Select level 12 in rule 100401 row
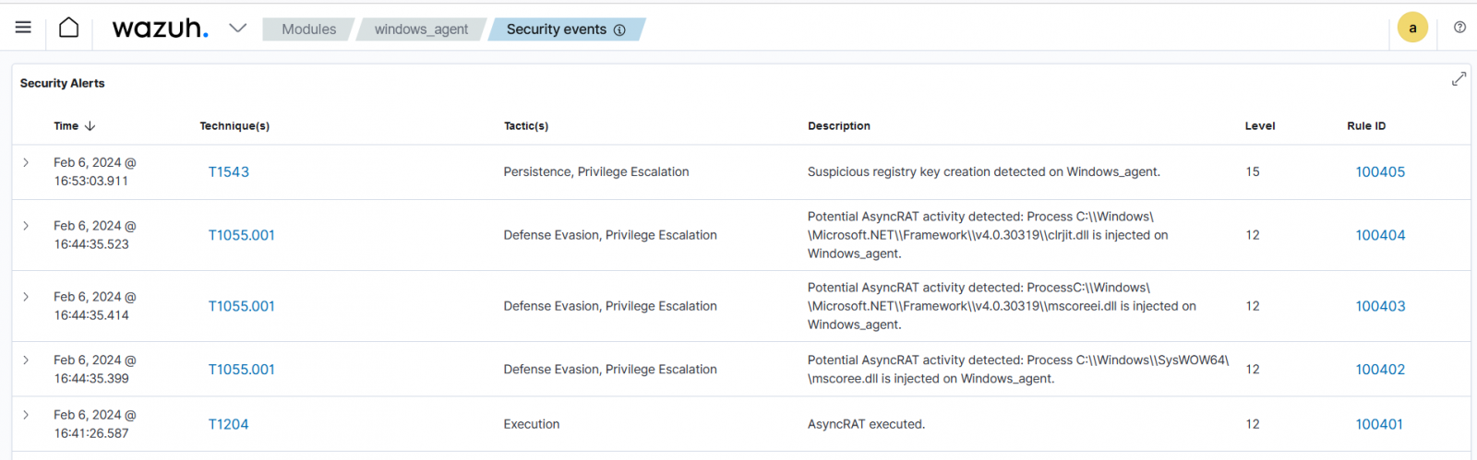Viewport: 1477px width, 460px height. click(1253, 424)
